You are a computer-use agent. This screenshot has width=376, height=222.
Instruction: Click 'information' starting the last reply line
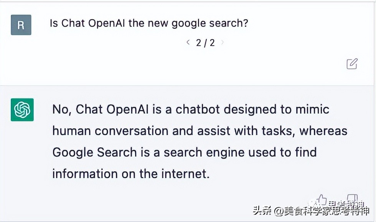pos(85,174)
